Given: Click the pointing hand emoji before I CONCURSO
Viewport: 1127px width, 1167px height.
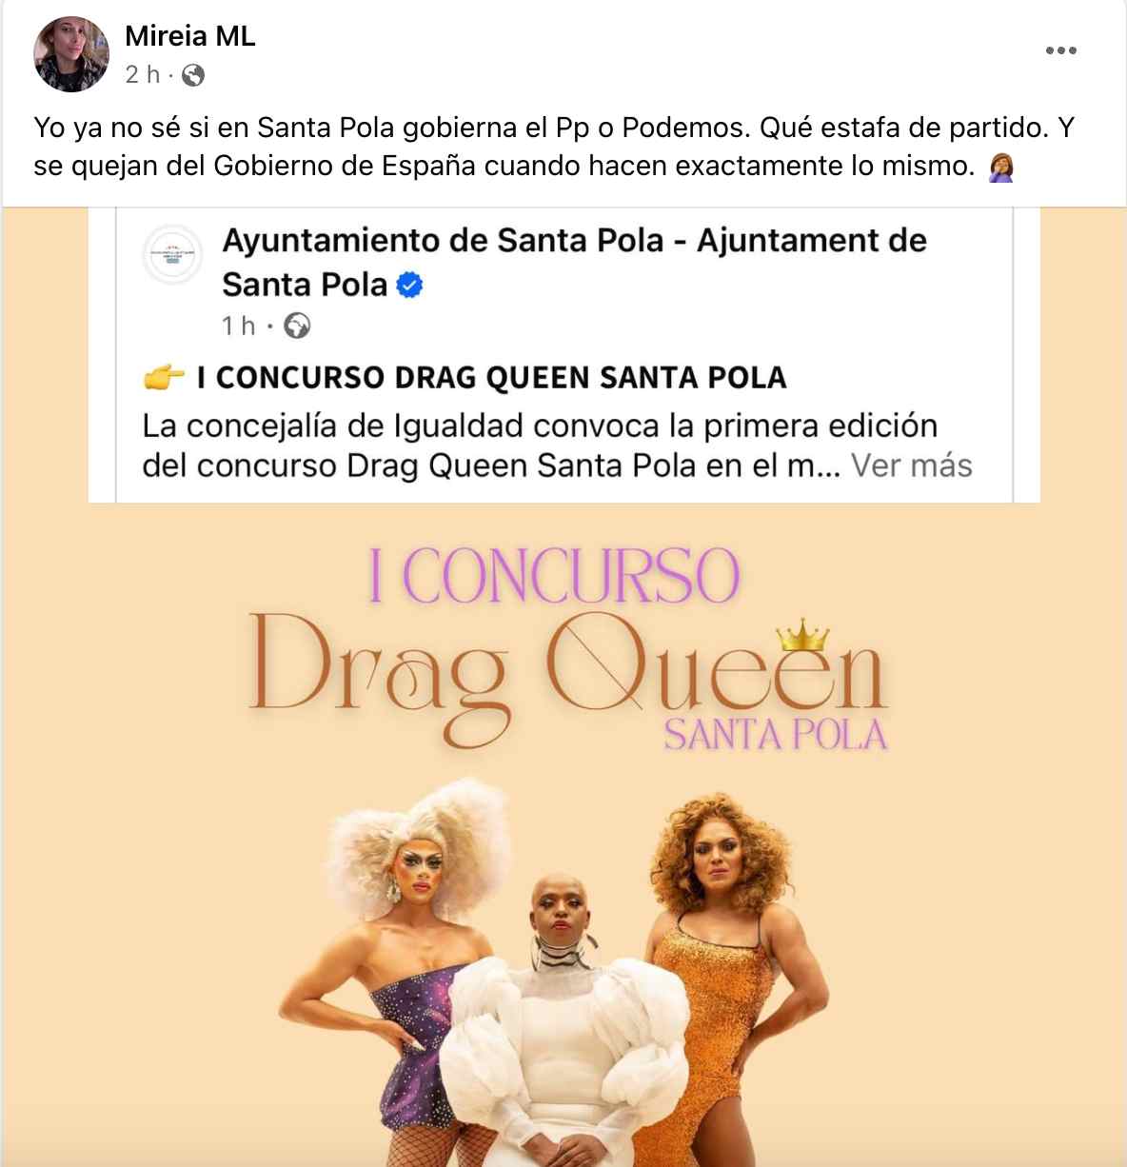Looking at the screenshot, I should click(163, 378).
